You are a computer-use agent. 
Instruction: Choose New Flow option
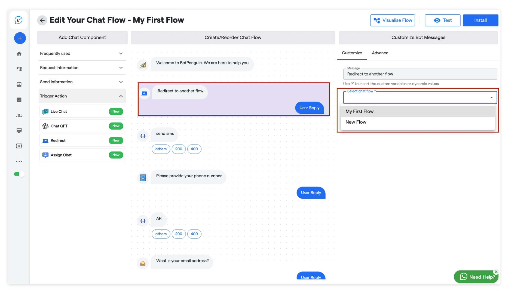pos(418,122)
